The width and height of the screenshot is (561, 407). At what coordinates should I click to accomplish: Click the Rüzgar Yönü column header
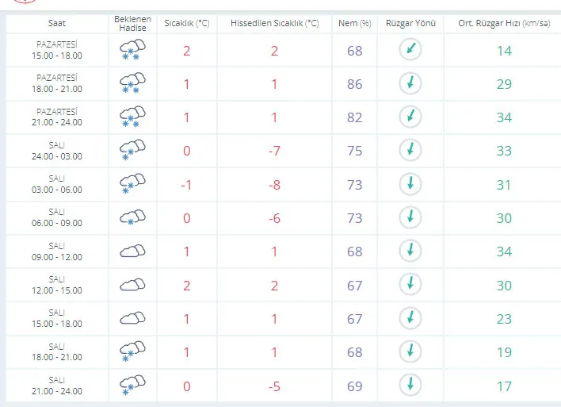410,23
